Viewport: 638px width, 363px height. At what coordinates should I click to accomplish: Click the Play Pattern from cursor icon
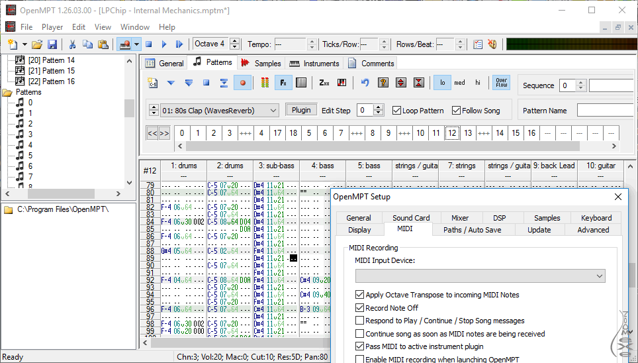click(x=171, y=83)
